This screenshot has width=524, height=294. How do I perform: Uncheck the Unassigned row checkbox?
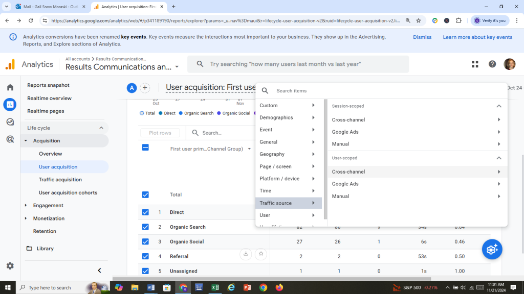coord(145,271)
